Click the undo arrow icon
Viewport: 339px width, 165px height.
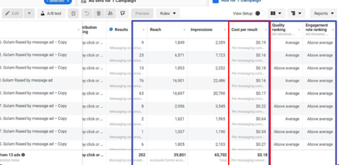[x=87, y=14]
